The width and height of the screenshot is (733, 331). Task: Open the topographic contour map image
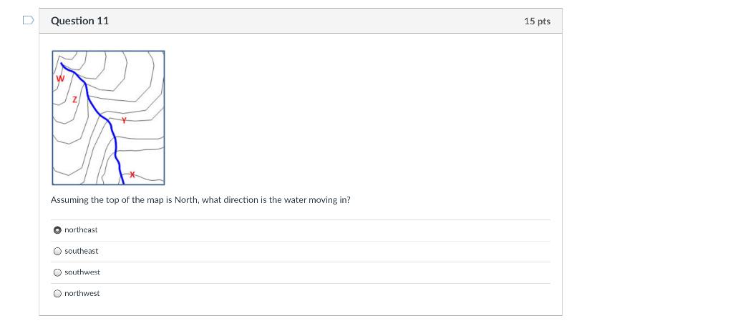click(x=109, y=118)
